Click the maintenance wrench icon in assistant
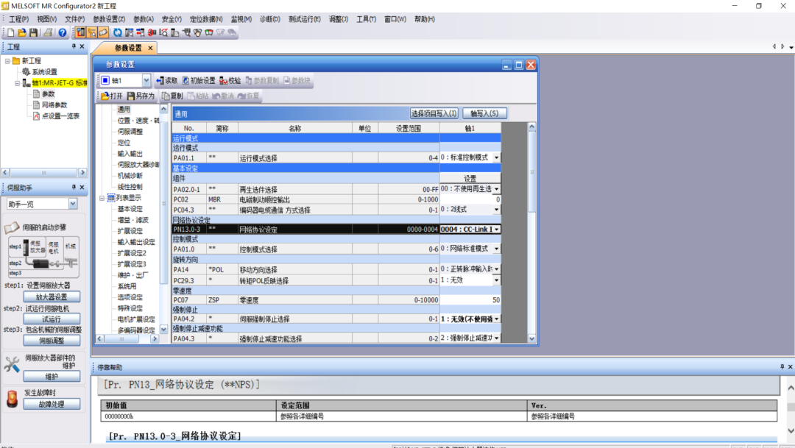The height and width of the screenshot is (448, 795). pos(12,364)
